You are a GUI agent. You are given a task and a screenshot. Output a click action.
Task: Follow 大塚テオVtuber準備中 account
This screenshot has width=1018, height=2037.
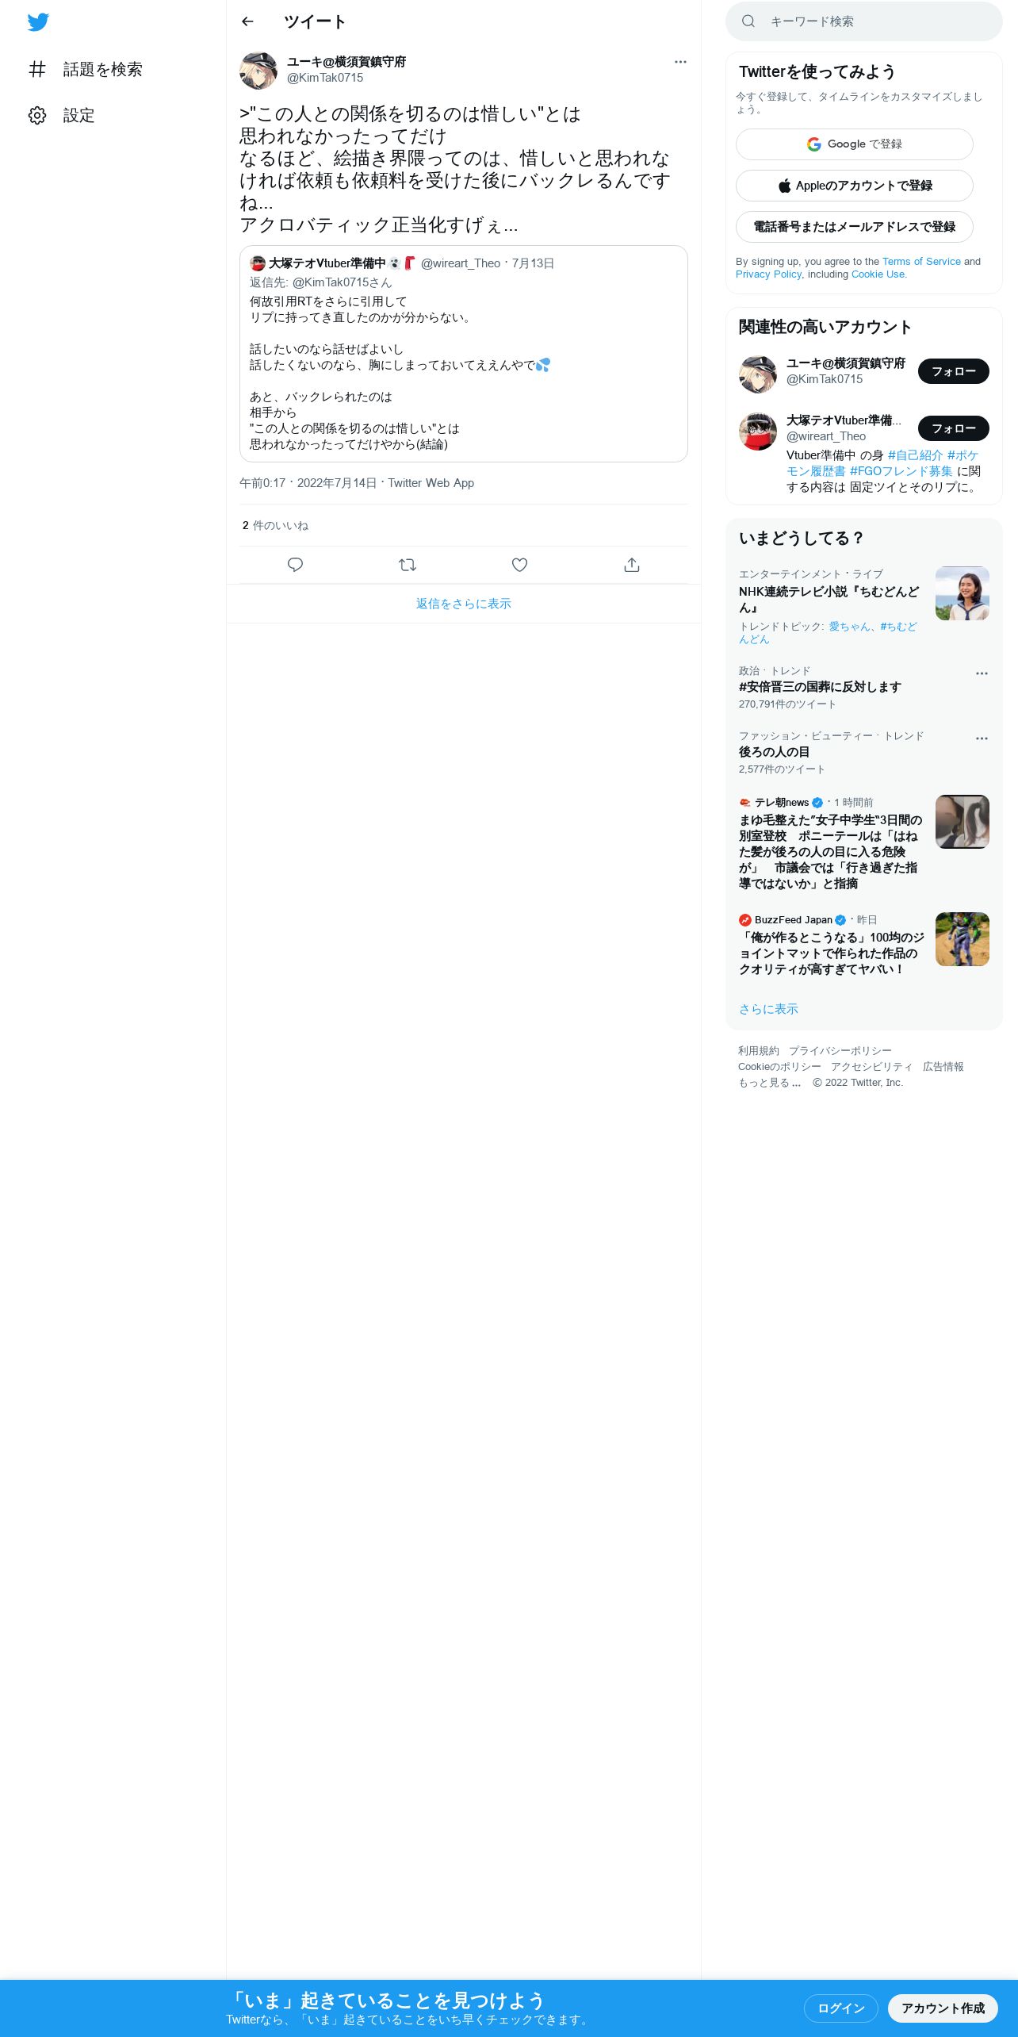[x=954, y=428]
